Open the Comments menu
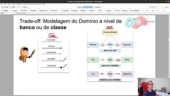The image size is (170, 96). coord(19,4)
